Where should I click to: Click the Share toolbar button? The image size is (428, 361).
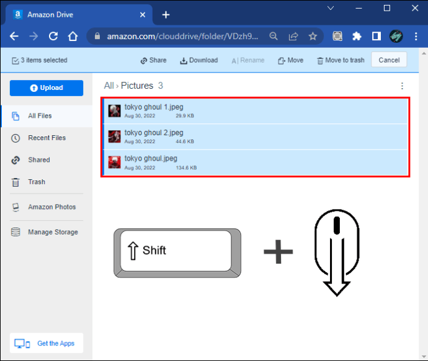[x=153, y=60]
